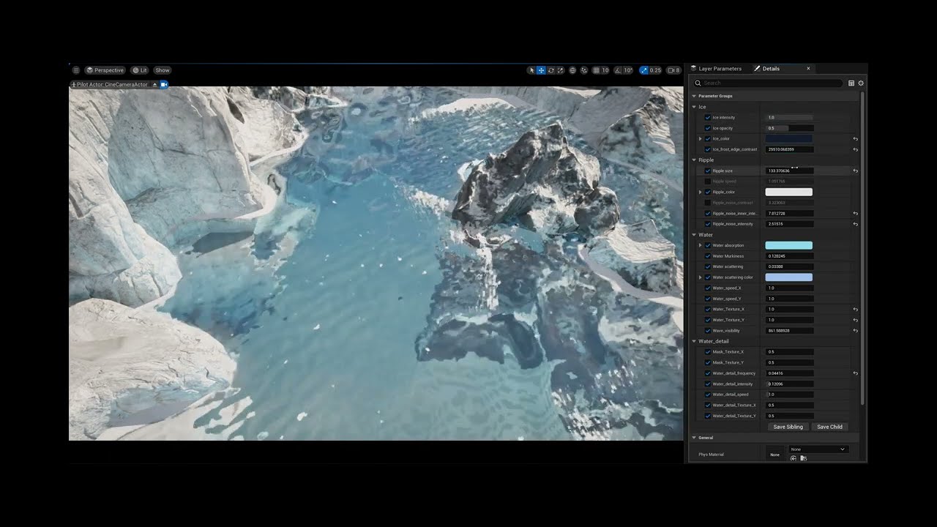Reset Ripple size to default
937x527 pixels.
click(856, 171)
